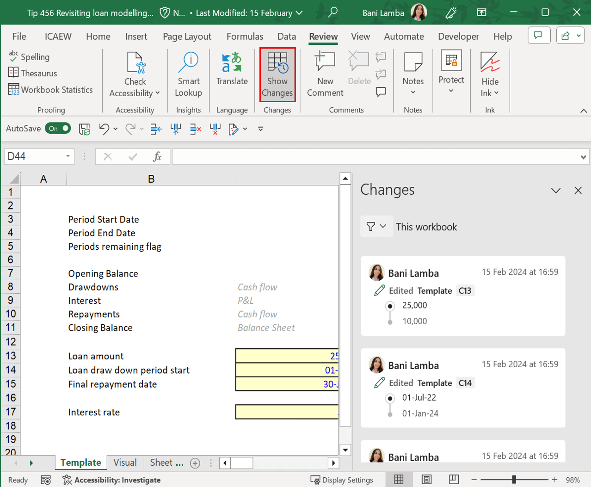591x487 pixels.
Task: Open the Visual sheet tab
Action: [125, 462]
